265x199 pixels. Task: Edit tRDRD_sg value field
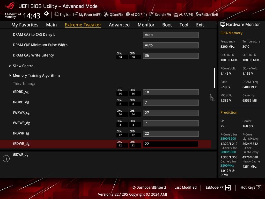pos(171,92)
